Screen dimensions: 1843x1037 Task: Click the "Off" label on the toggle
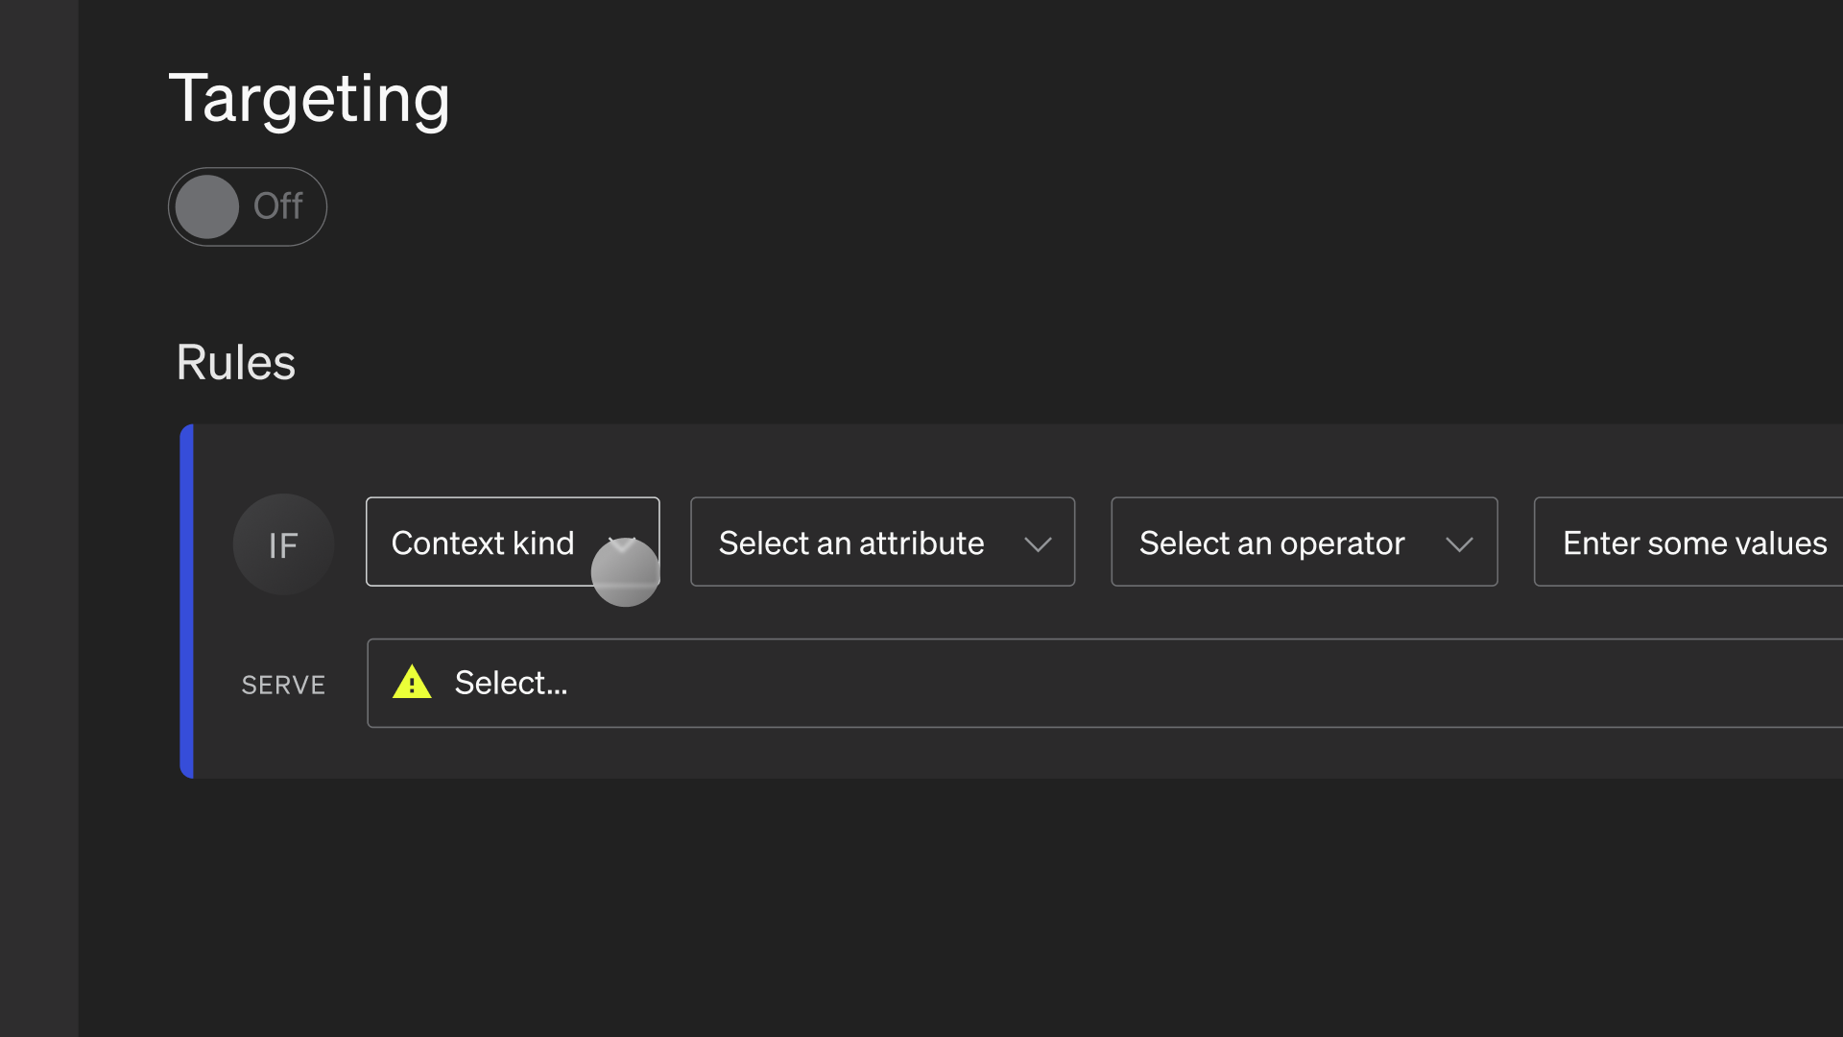[277, 206]
